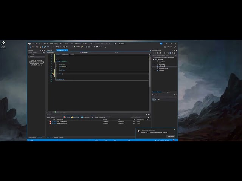Click the notification bell icon
Screen dimensions: 242x181
pos(138,131)
